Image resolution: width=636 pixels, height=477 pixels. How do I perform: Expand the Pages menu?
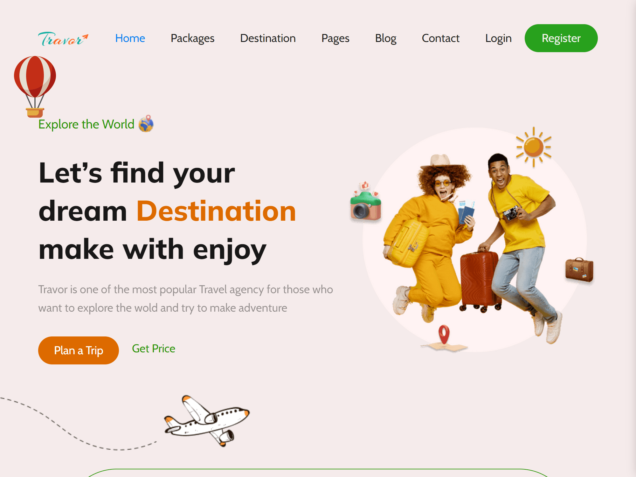(x=335, y=38)
